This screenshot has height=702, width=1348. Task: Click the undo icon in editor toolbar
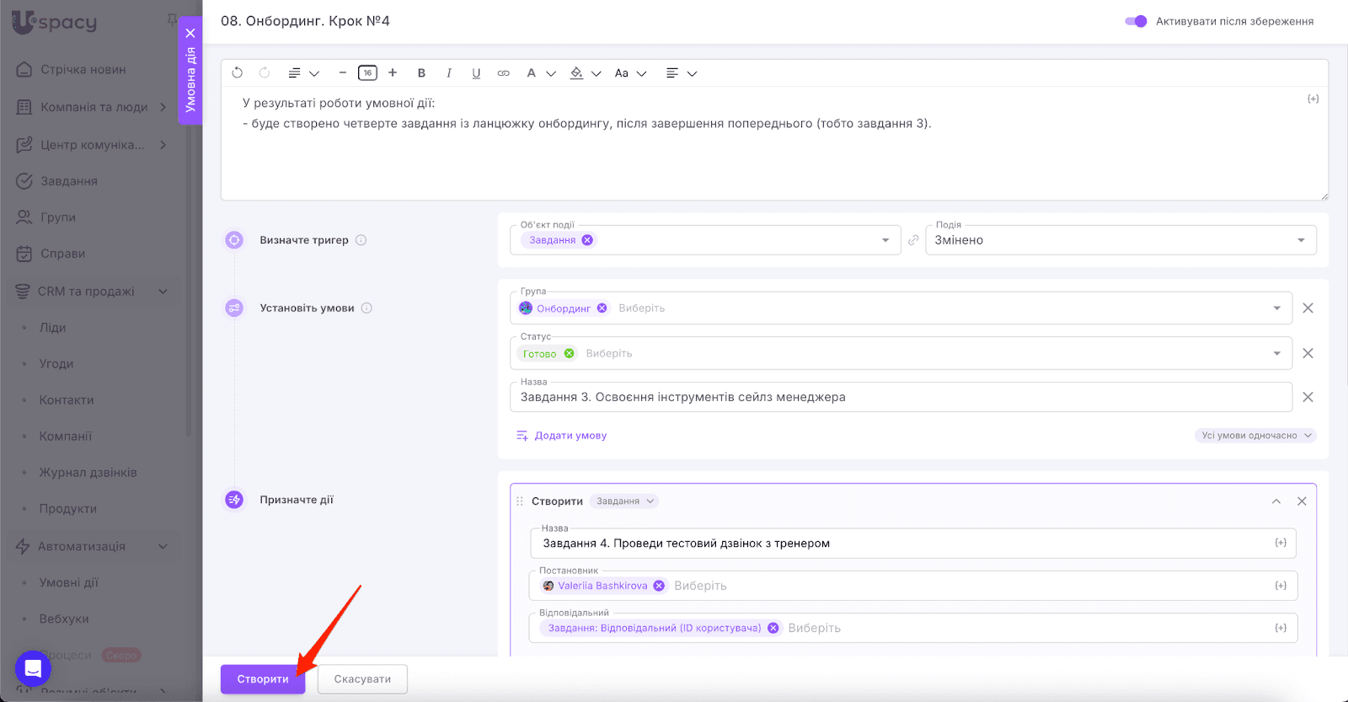coord(238,73)
